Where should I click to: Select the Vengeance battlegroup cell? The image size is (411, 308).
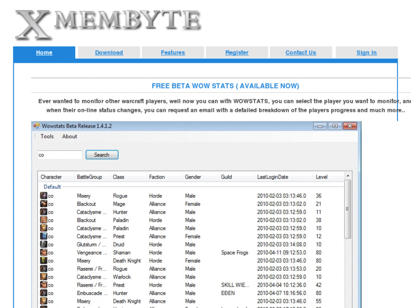point(92,253)
